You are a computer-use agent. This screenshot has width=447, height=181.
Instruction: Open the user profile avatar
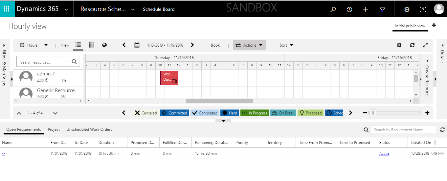pos(439,9)
